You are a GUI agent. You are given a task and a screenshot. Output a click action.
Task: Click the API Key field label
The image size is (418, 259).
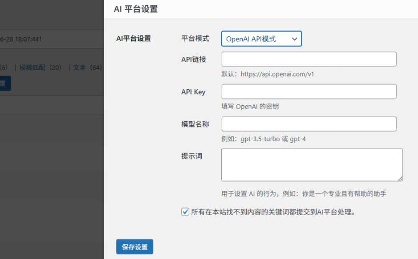[x=193, y=92]
